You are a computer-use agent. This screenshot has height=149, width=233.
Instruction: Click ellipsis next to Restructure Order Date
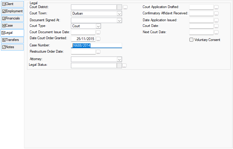click(98, 52)
